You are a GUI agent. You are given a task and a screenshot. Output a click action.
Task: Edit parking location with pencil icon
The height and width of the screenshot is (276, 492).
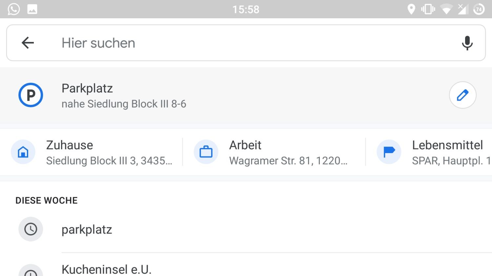coord(462,95)
